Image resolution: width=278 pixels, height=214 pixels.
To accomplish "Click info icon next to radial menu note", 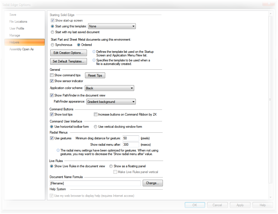I will click(x=58, y=150).
